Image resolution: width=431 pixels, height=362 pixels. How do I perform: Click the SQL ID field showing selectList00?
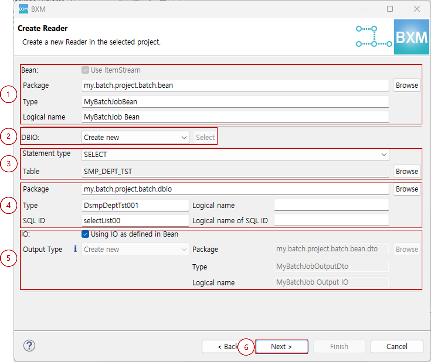point(135,220)
